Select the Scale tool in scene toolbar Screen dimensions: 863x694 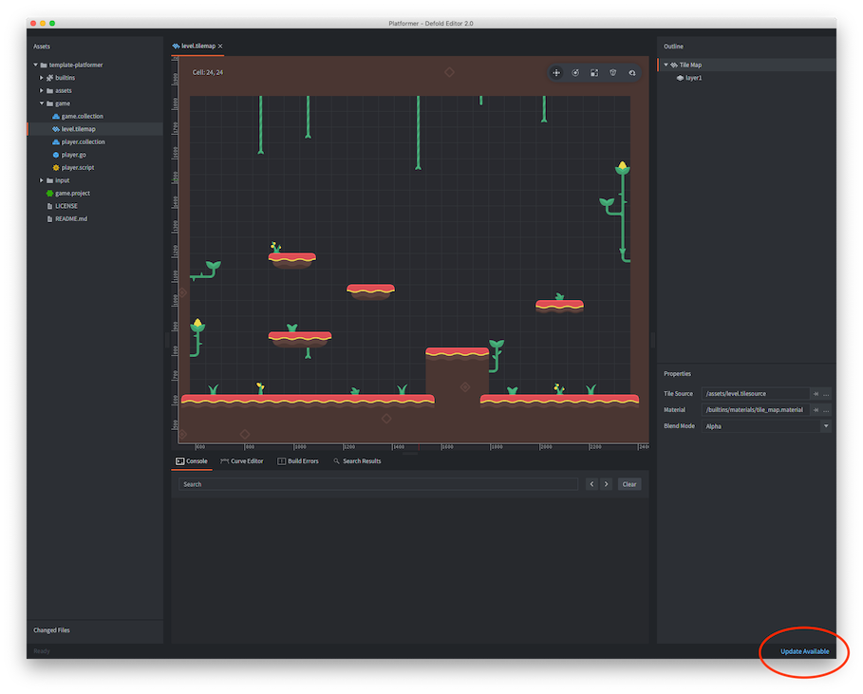(593, 72)
